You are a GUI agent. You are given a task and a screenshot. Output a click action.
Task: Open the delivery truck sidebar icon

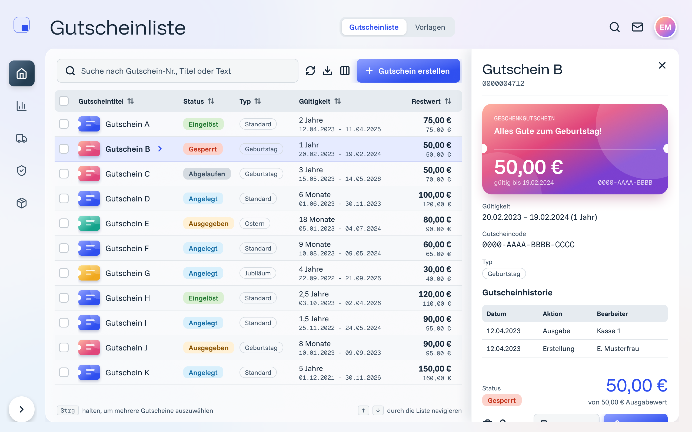pos(21,138)
